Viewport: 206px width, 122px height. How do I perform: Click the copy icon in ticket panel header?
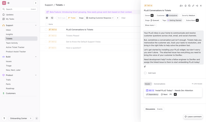189,6
